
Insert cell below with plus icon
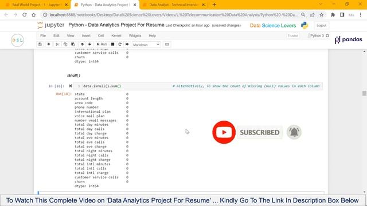click(x=49, y=44)
